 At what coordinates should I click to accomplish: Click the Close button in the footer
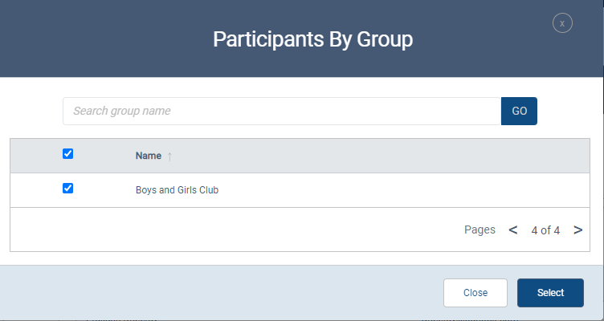pyautogui.click(x=475, y=293)
